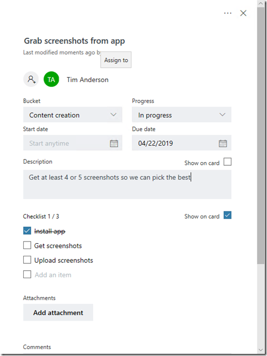Expand the Bucket Content creation dropdown
The width and height of the screenshot is (267, 356).
pyautogui.click(x=73, y=114)
